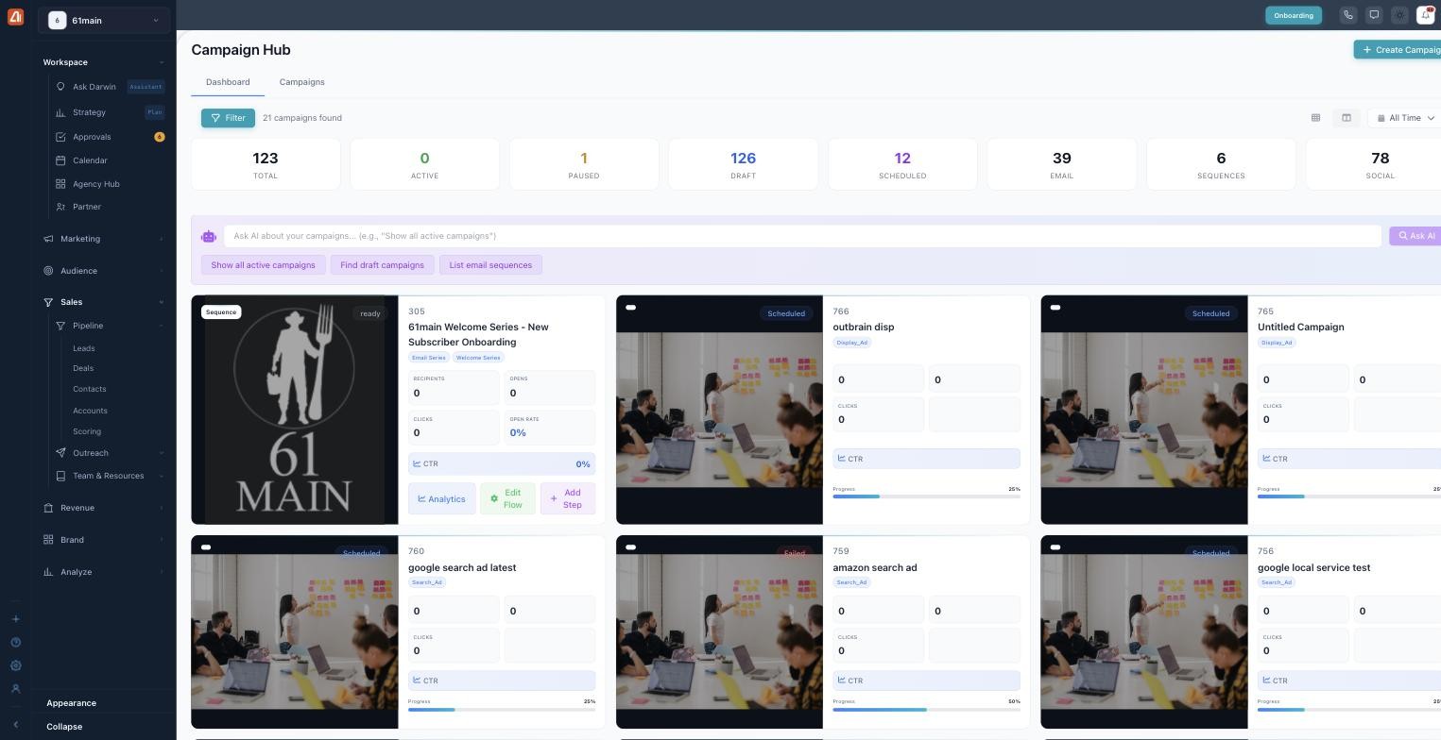
Task: Open the notifications bell
Action: click(1426, 15)
